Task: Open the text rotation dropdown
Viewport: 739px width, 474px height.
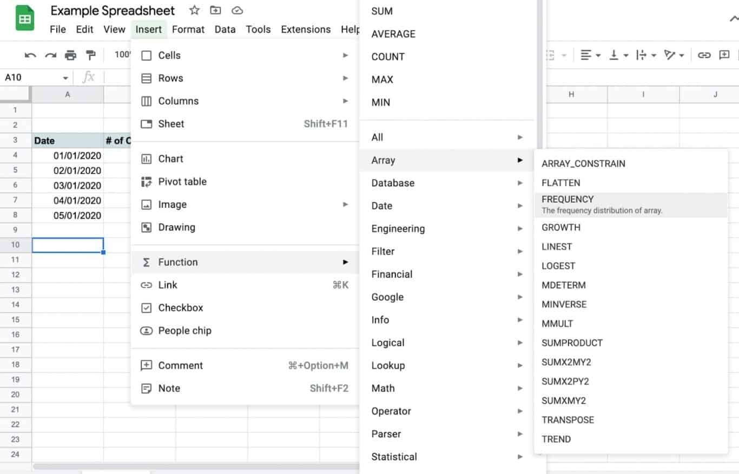Action: pos(674,55)
